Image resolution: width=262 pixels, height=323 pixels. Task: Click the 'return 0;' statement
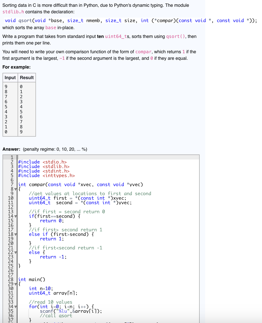click(x=52, y=221)
